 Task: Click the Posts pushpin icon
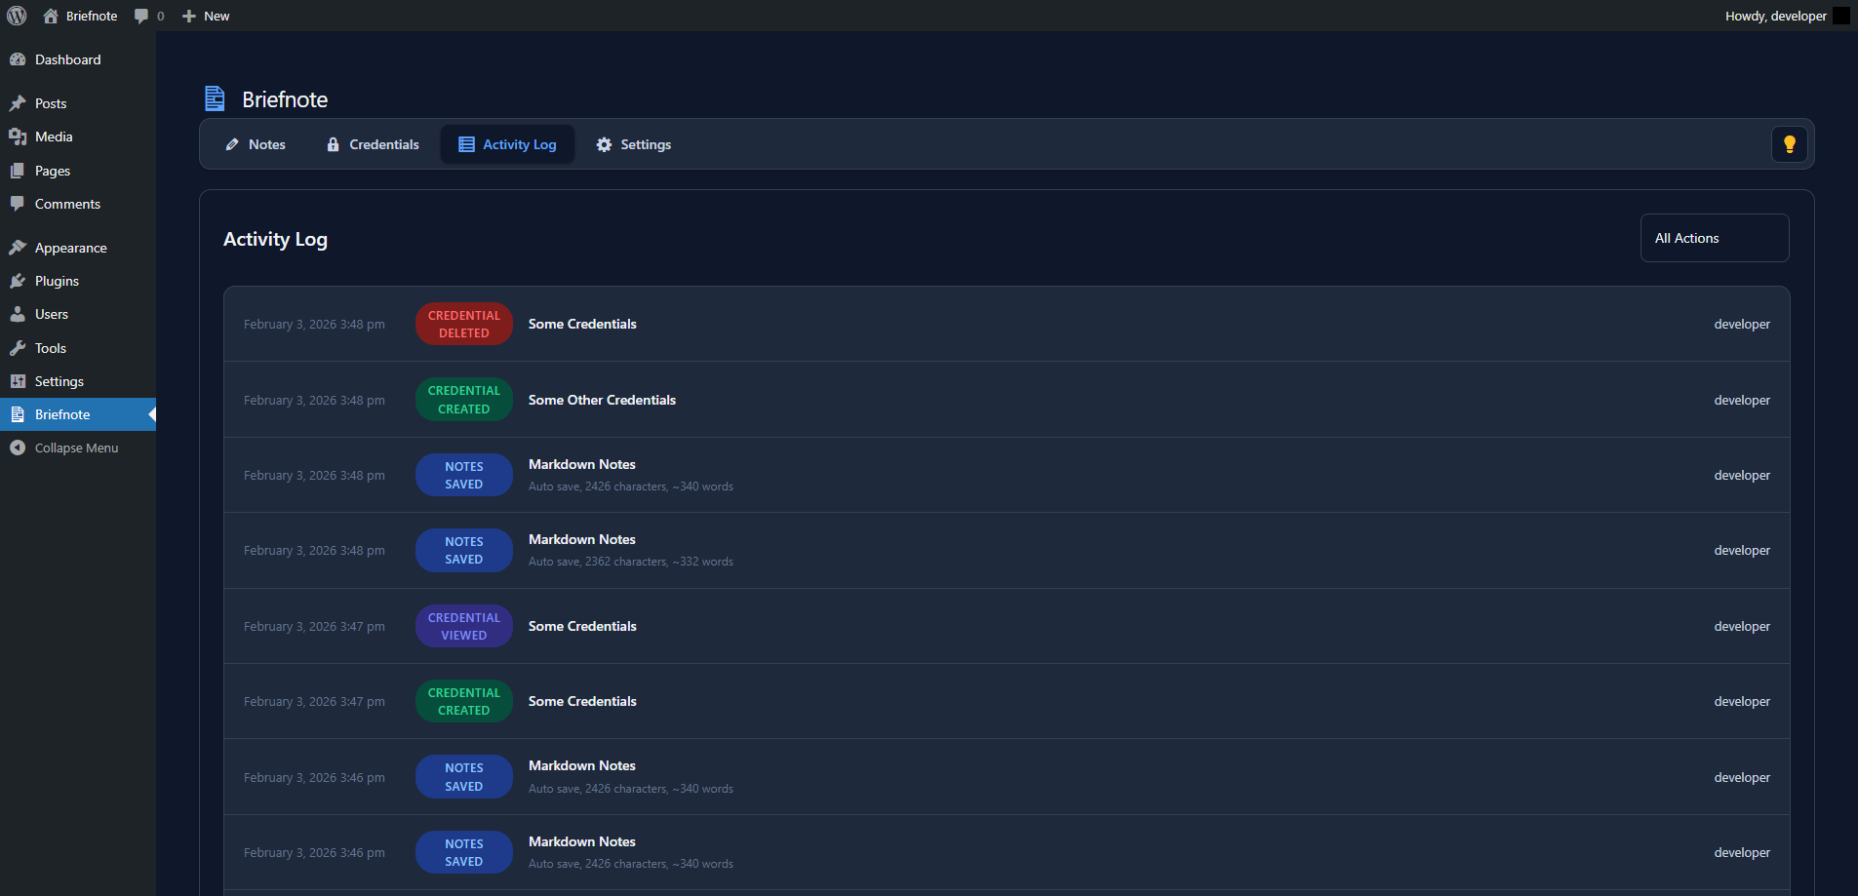click(18, 103)
